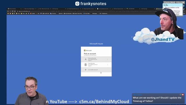This screenshot has height=105, width=186.
Task: Open the Hemingway bookmark
Action: [94, 13]
